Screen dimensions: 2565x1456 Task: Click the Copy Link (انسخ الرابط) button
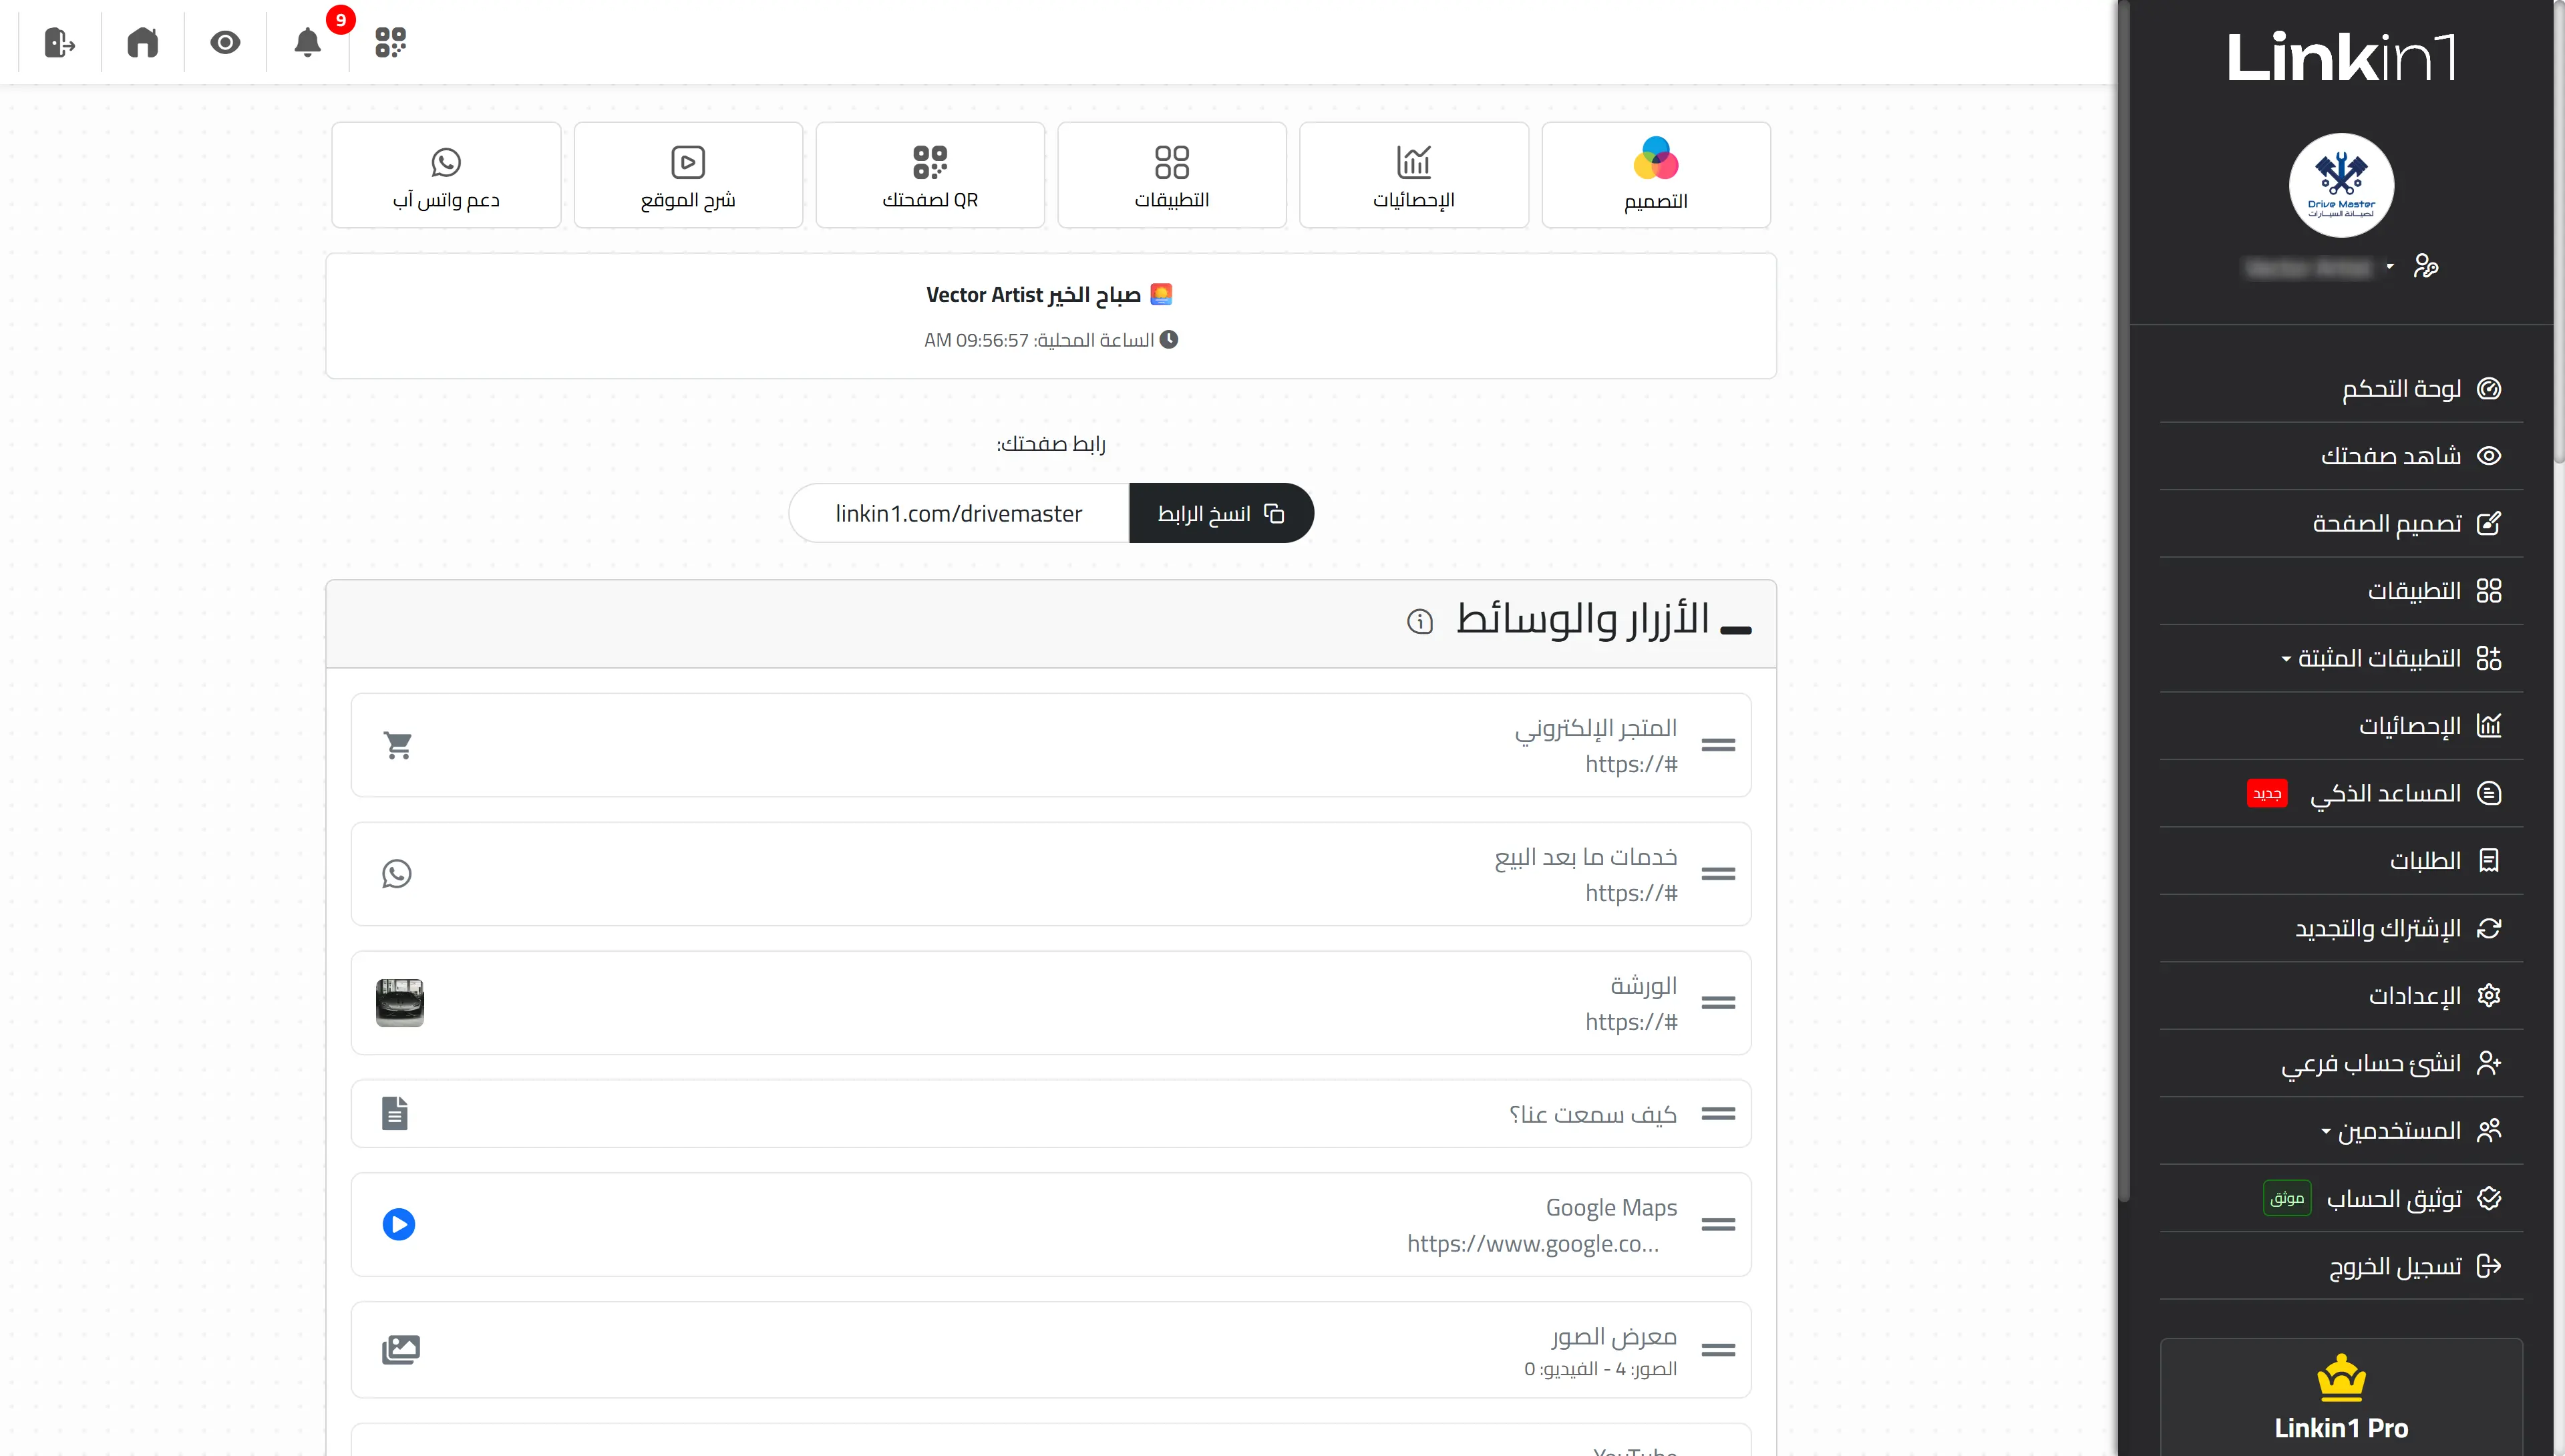pos(1220,513)
